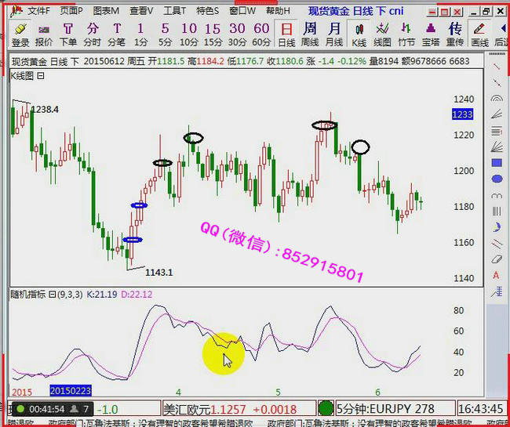Click the highlighted 1233 price marker

(463, 114)
